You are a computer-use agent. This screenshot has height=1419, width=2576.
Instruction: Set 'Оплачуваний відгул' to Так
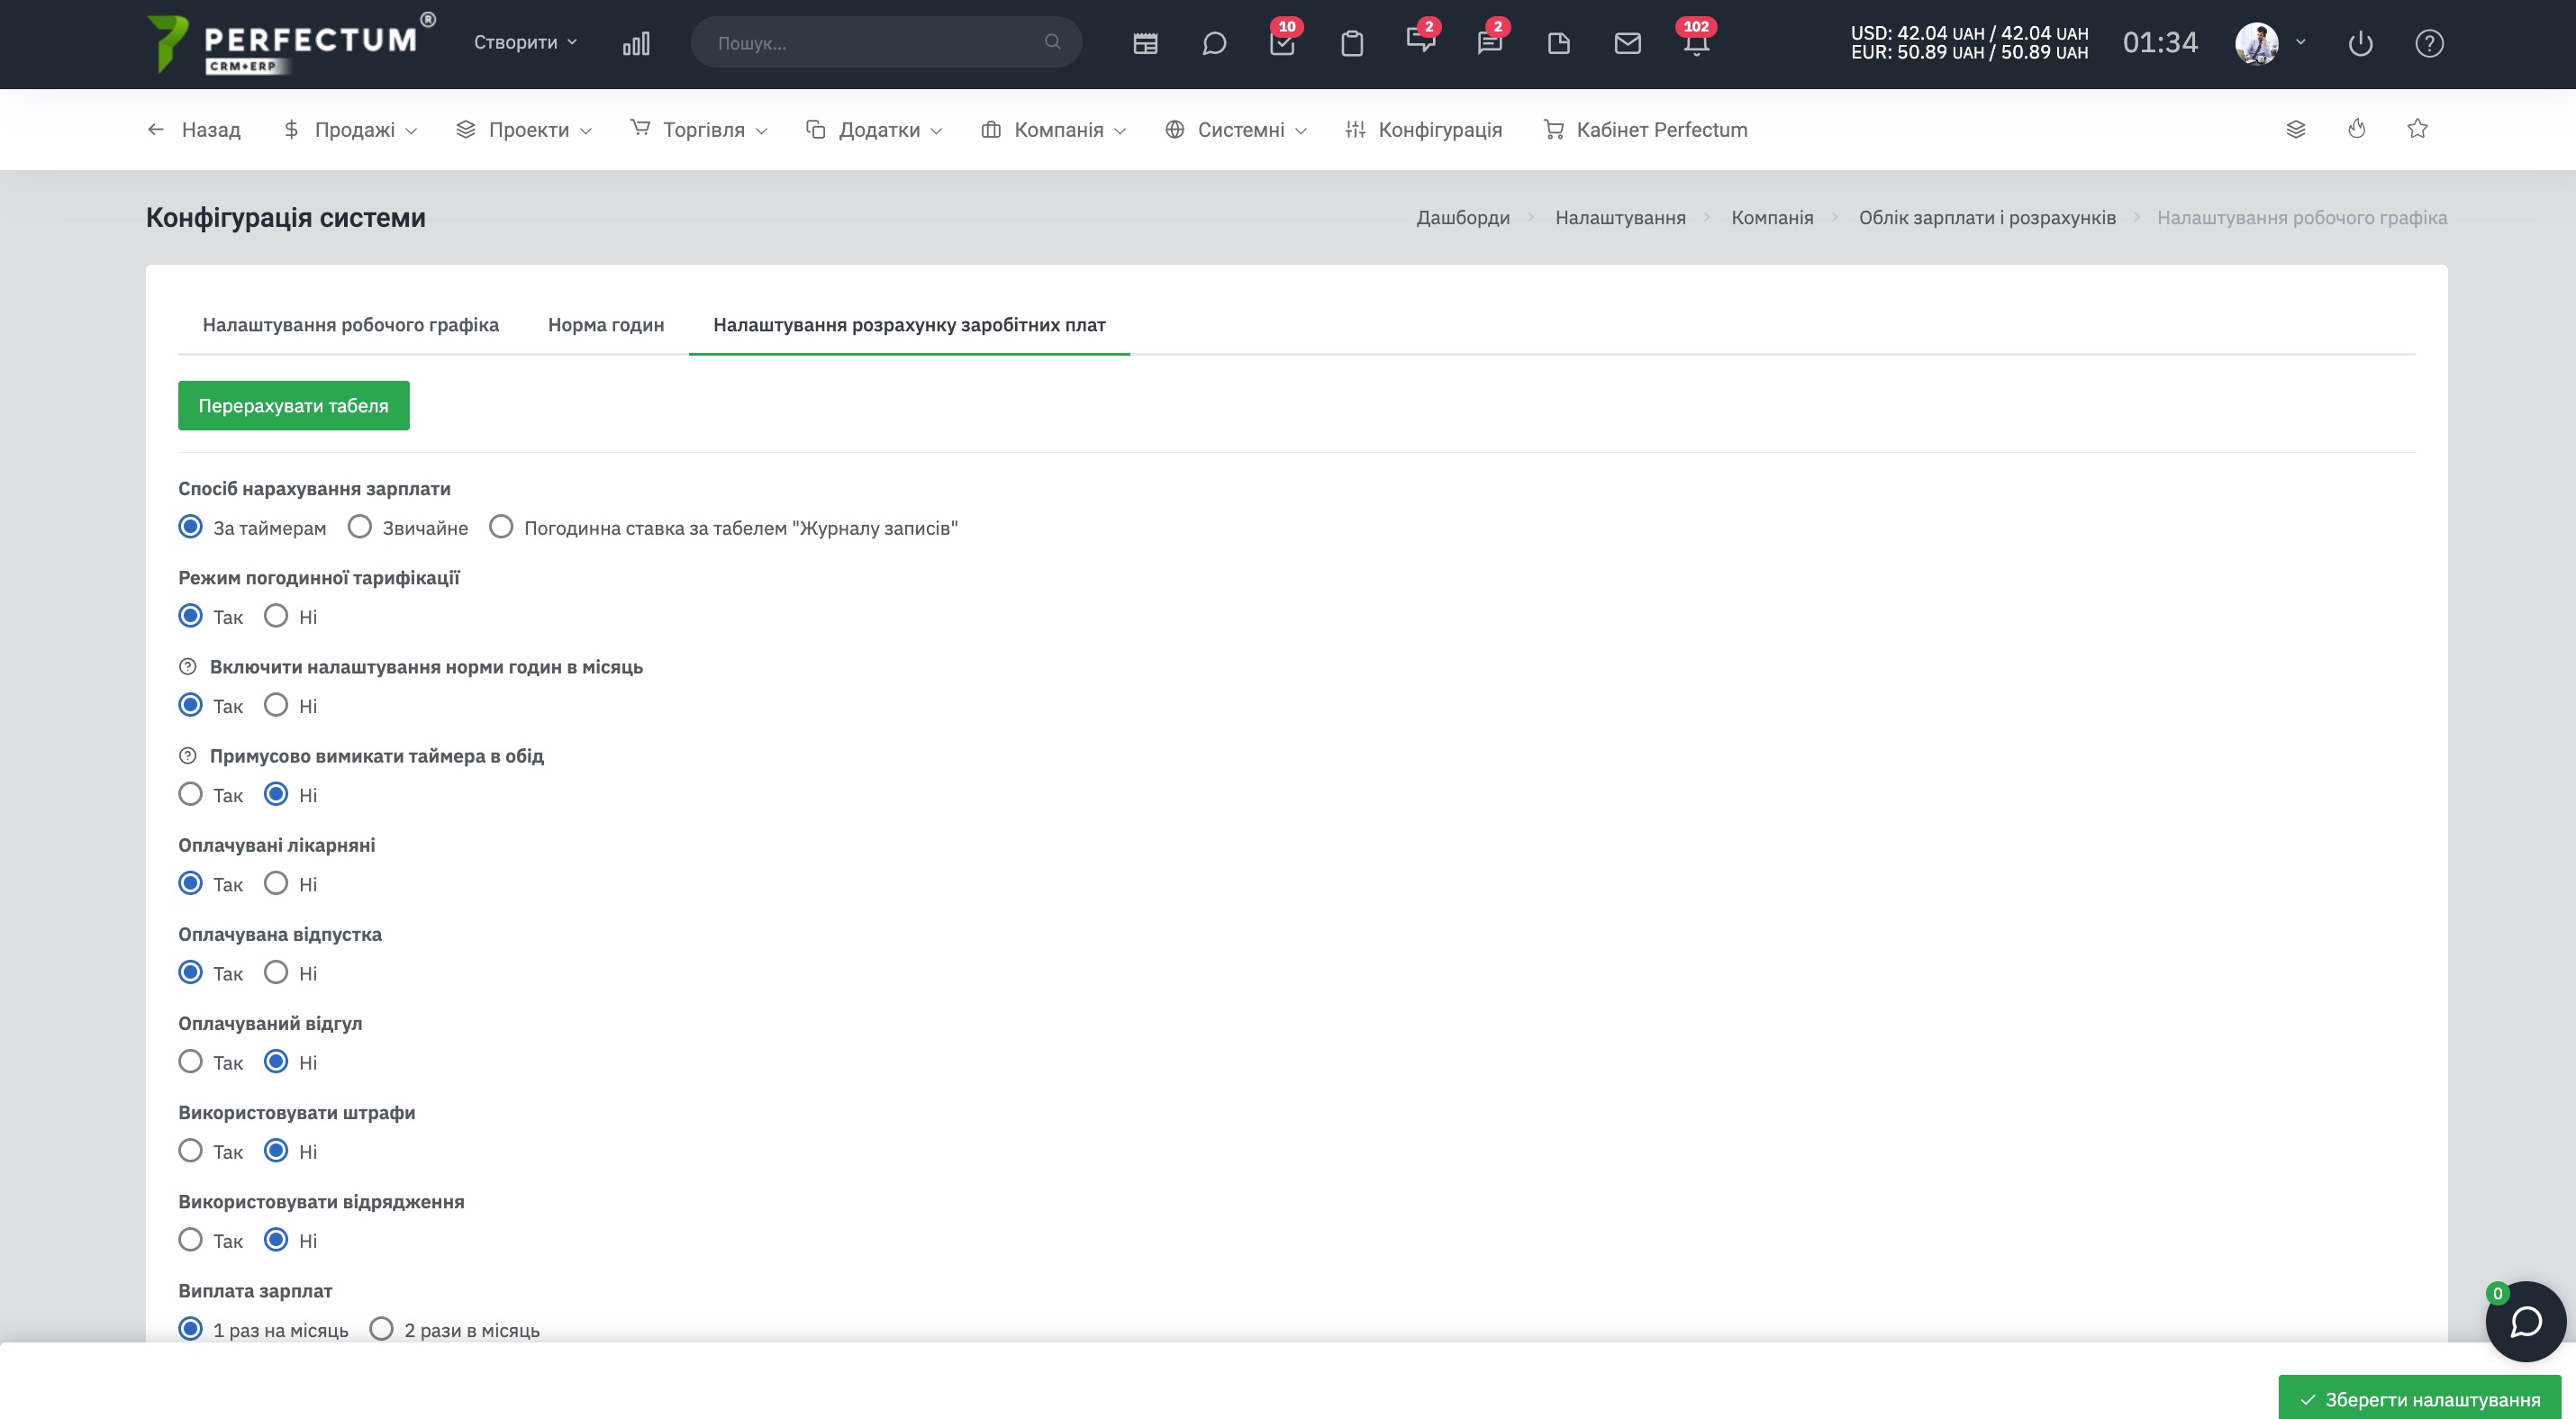[x=190, y=1062]
